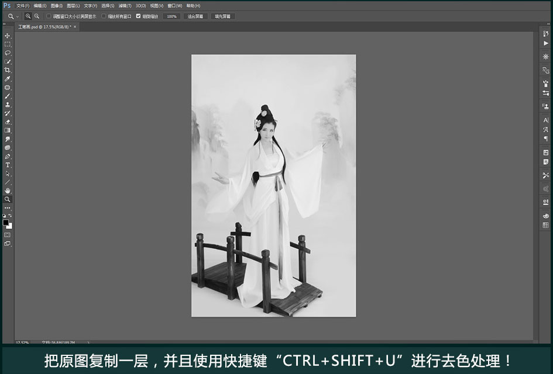This screenshot has height=374, width=553.
Task: Switch to zoom in mode
Action: (x=28, y=16)
